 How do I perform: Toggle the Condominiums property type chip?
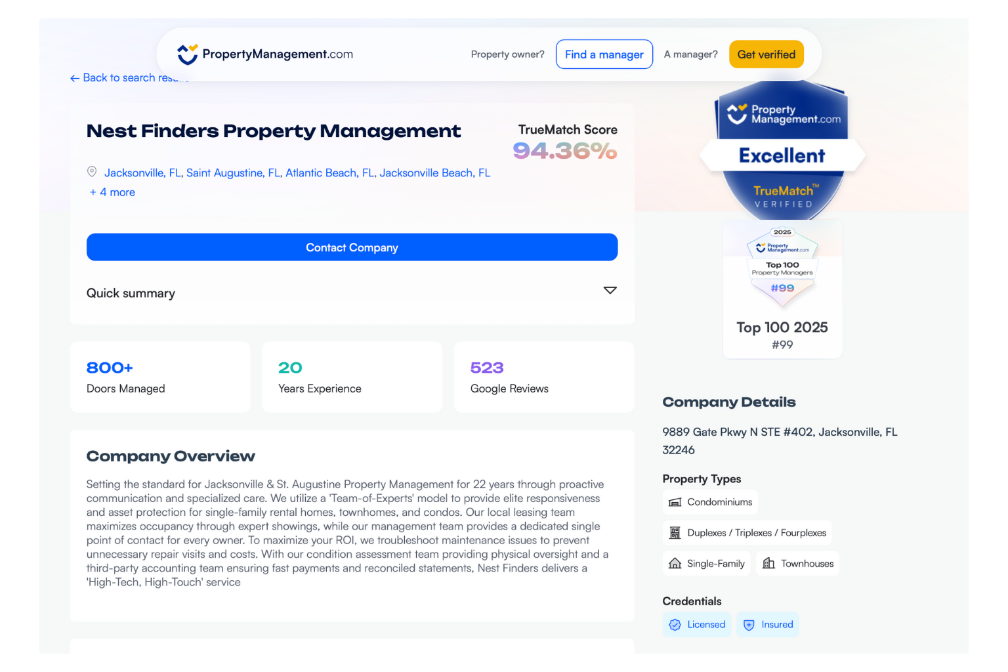[710, 501]
